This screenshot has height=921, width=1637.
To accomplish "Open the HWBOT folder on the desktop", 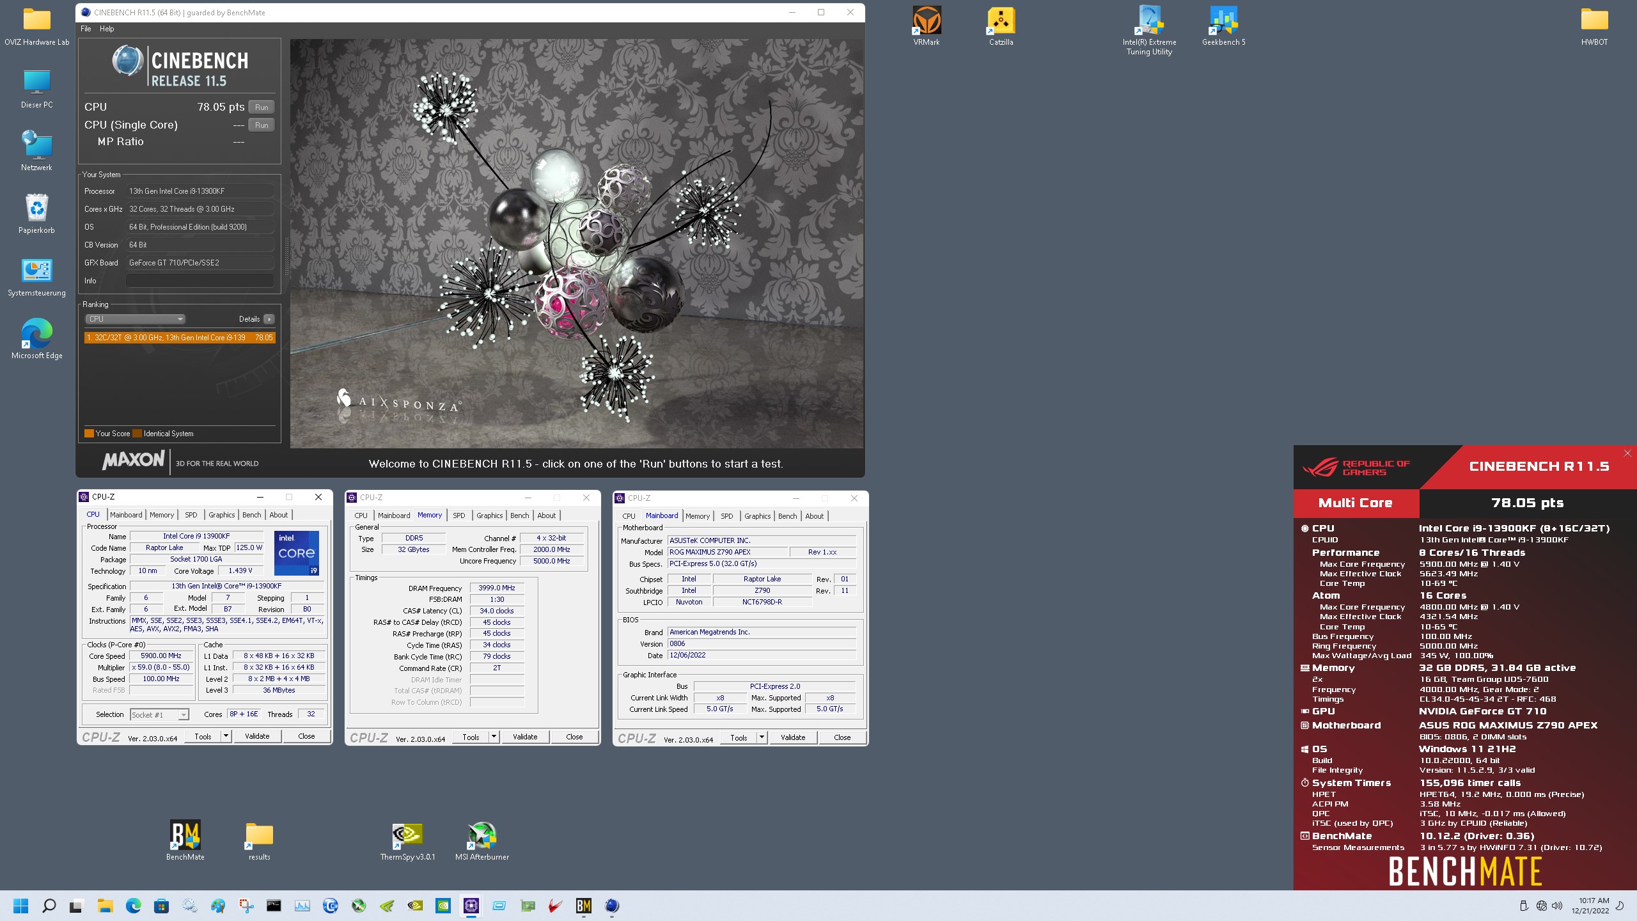I will [x=1594, y=27].
